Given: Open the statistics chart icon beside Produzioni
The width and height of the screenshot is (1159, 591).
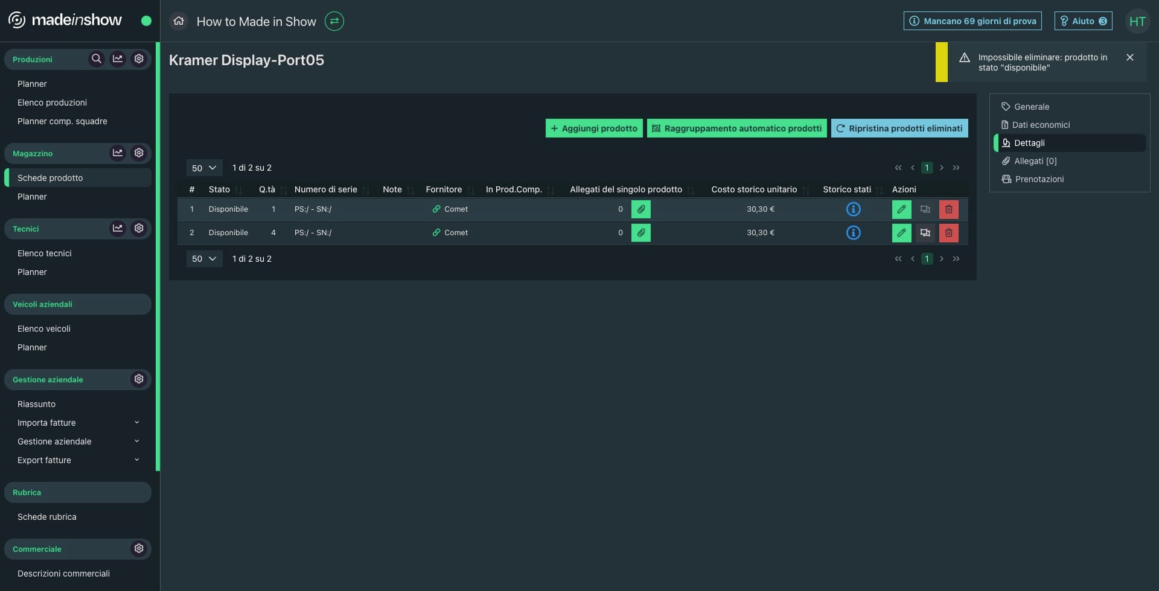Looking at the screenshot, I should click(x=118, y=59).
